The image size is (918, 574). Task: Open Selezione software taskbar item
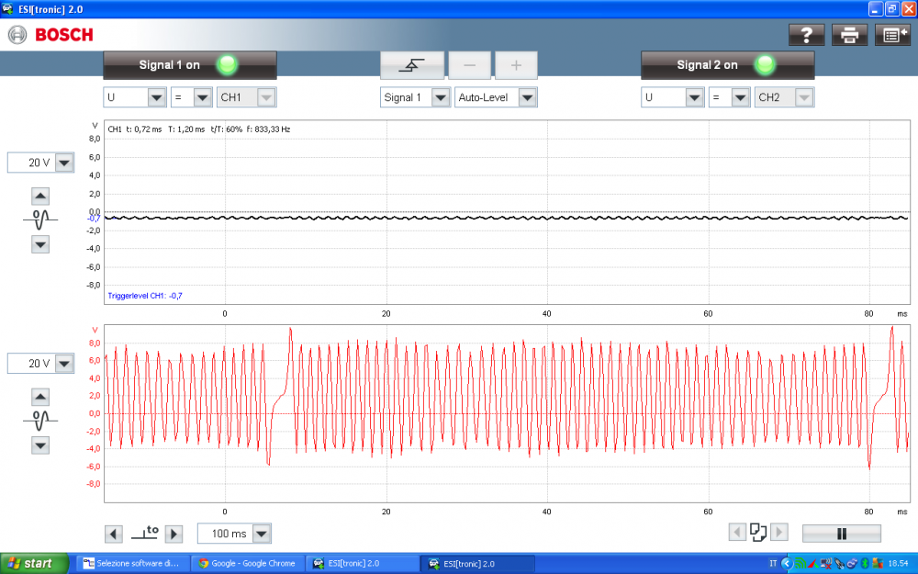coord(131,564)
